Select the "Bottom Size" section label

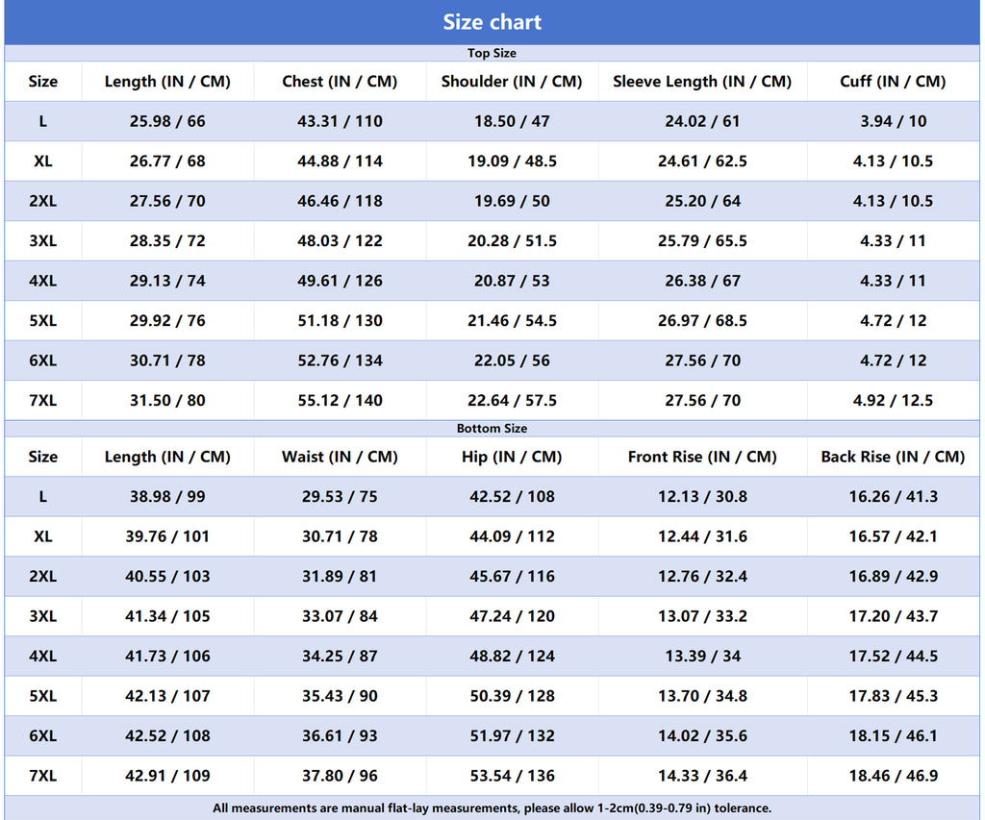pos(492,428)
